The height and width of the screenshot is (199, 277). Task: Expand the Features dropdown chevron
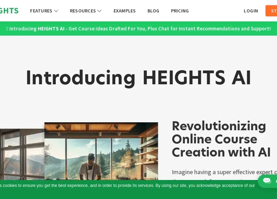coord(56,11)
